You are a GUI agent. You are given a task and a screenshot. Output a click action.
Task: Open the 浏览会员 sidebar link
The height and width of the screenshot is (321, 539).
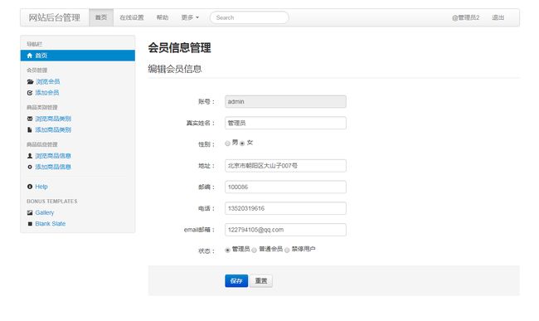click(x=48, y=81)
